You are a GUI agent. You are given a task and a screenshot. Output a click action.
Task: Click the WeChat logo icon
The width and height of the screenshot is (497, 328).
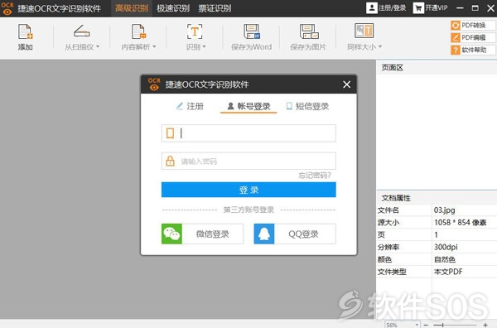[x=171, y=234]
